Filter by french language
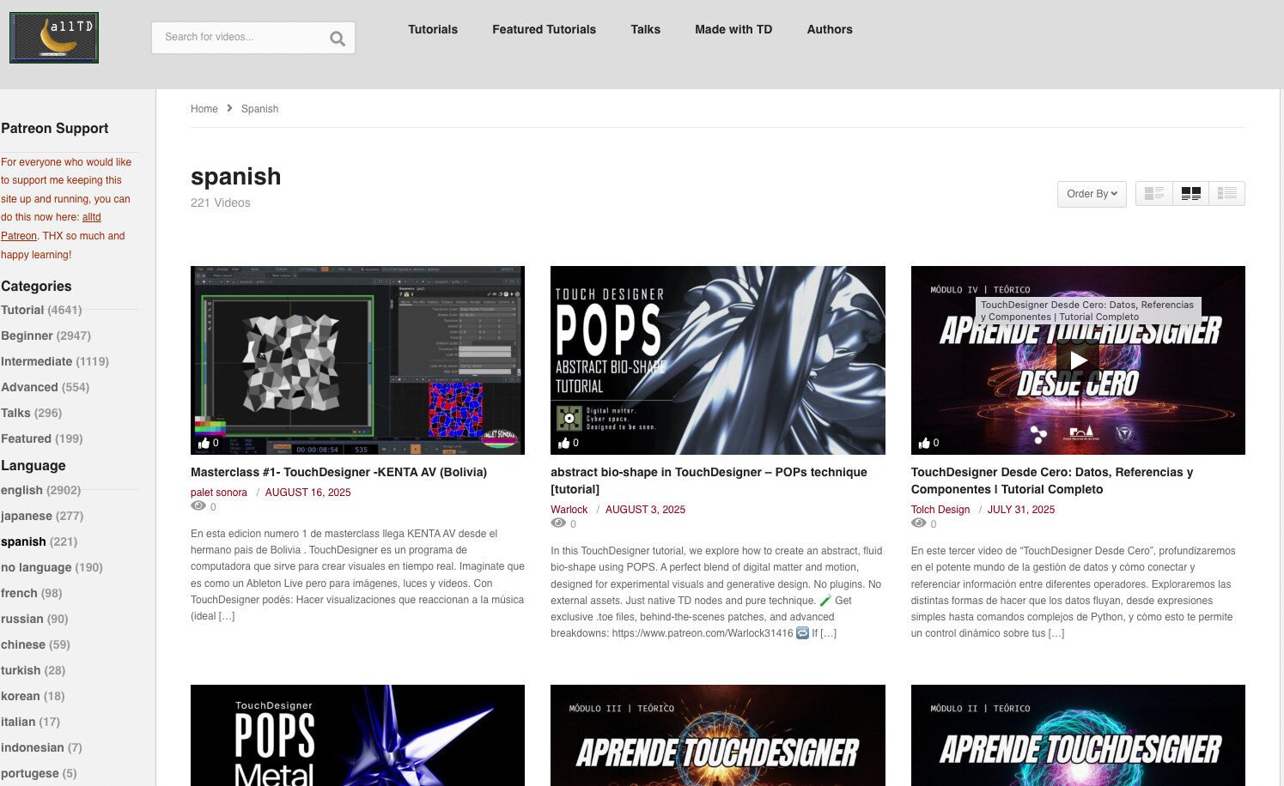This screenshot has height=786, width=1284. [x=31, y=593]
